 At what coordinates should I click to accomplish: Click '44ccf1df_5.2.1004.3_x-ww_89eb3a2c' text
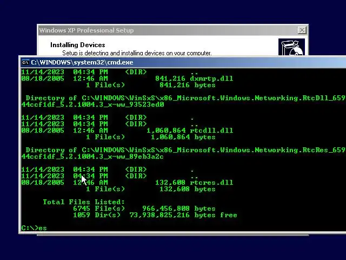pos(92,157)
